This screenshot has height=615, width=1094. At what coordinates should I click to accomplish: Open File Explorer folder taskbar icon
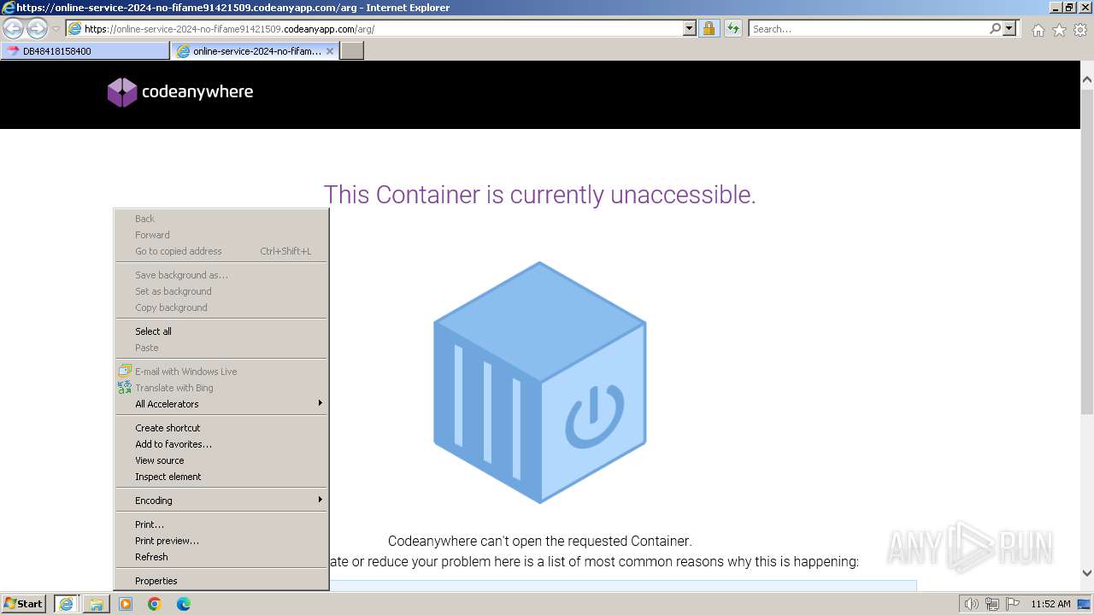tap(96, 604)
